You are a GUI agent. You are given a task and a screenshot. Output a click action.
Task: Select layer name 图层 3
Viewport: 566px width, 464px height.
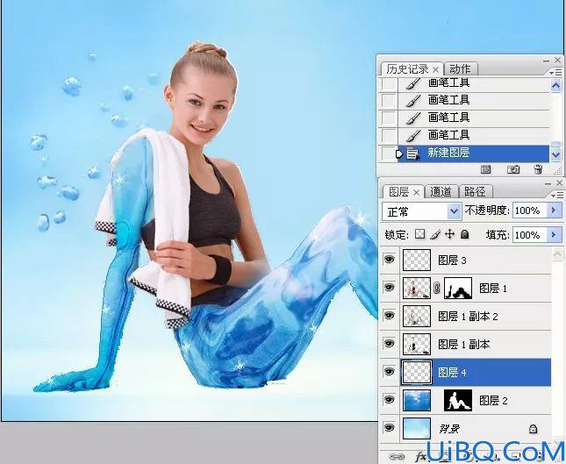(452, 261)
